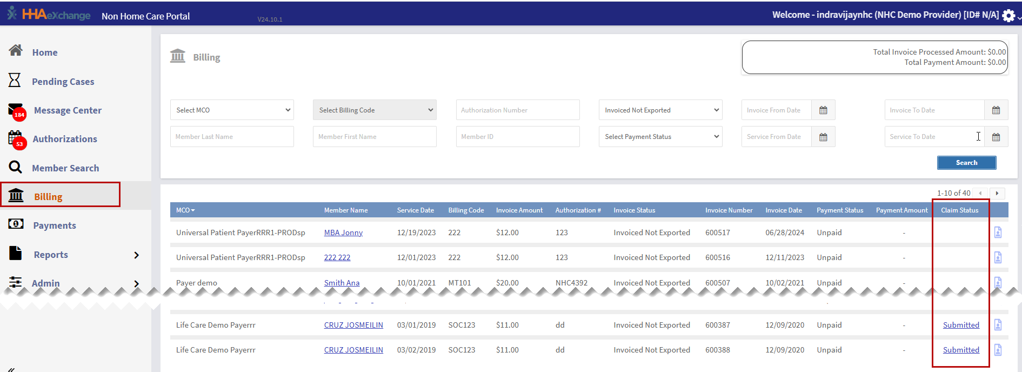Click the Authorization Number field
This screenshot has width=1022, height=372.
click(x=518, y=110)
